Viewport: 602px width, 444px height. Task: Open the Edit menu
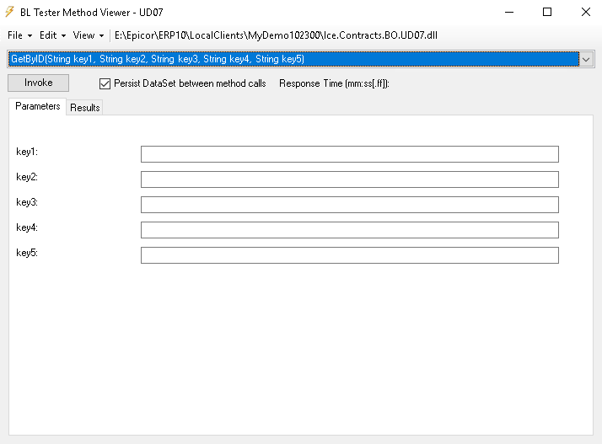(52, 35)
